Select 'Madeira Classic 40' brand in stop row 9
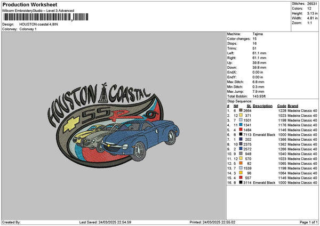 tap(302, 149)
